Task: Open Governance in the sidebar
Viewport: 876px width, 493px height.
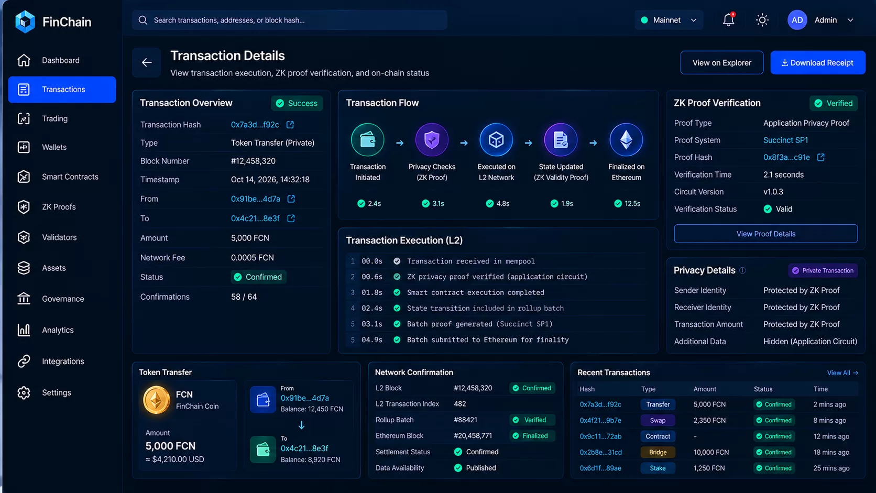Action: [x=62, y=299]
